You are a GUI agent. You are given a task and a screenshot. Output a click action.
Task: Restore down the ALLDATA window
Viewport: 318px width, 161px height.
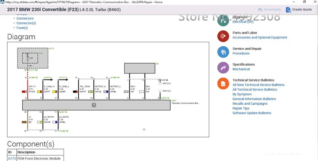coord(304,2)
